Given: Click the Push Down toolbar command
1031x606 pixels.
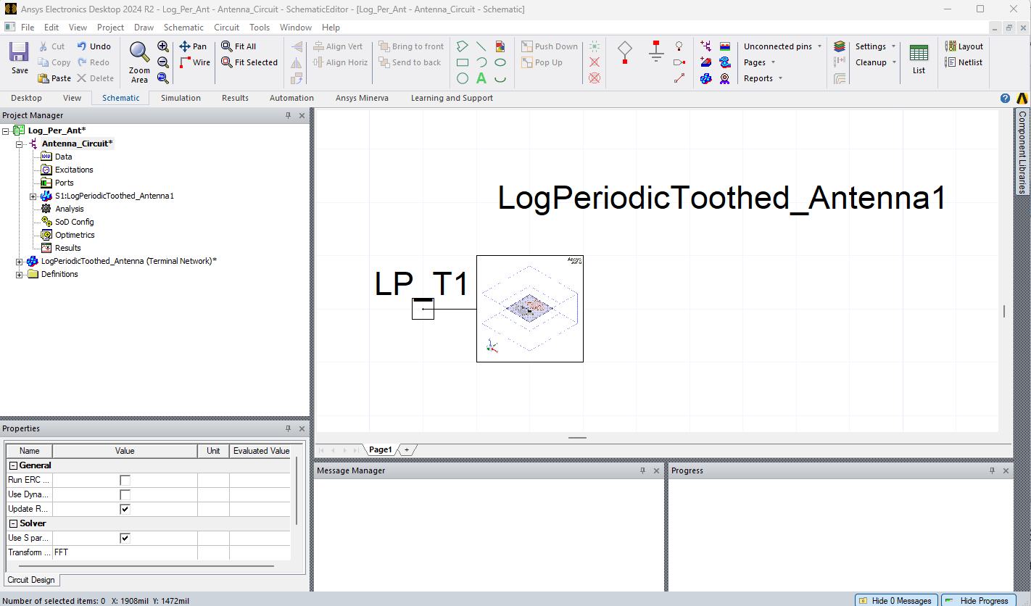Looking at the screenshot, I should pyautogui.click(x=549, y=46).
